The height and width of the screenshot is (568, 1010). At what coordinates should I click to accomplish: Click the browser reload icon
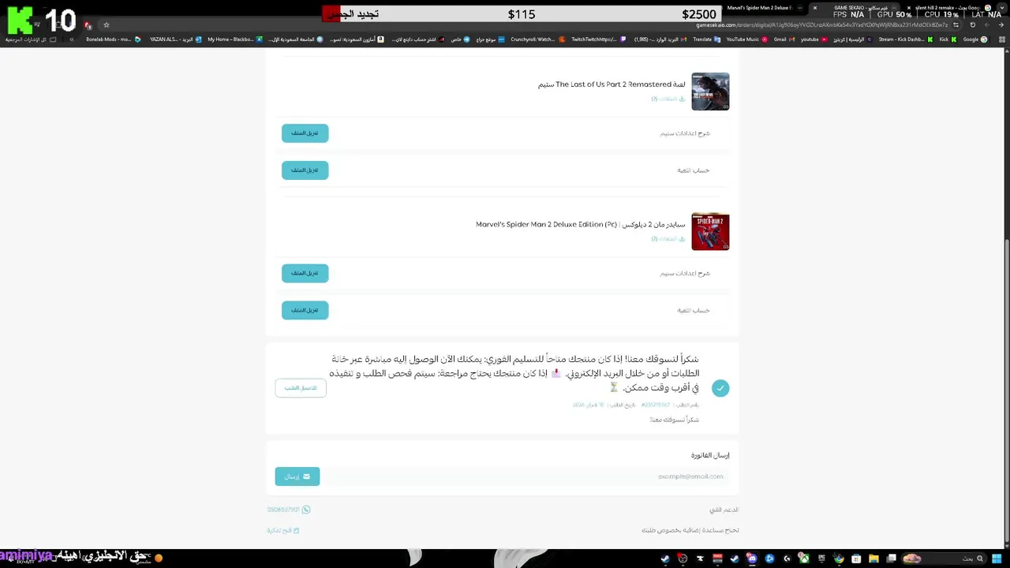pyautogui.click(x=972, y=25)
